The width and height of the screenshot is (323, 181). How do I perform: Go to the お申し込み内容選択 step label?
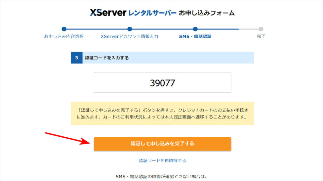[64, 36]
